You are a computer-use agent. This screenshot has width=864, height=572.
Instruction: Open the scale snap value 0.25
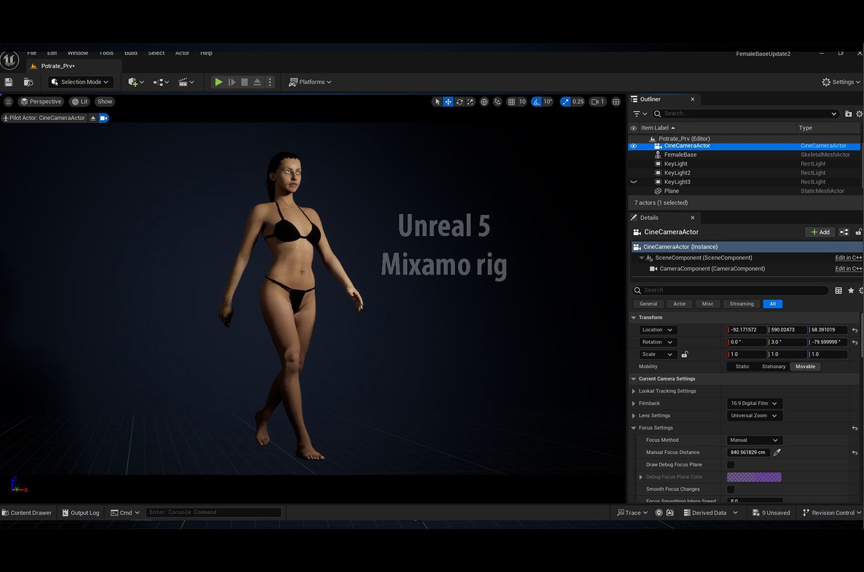(x=578, y=101)
